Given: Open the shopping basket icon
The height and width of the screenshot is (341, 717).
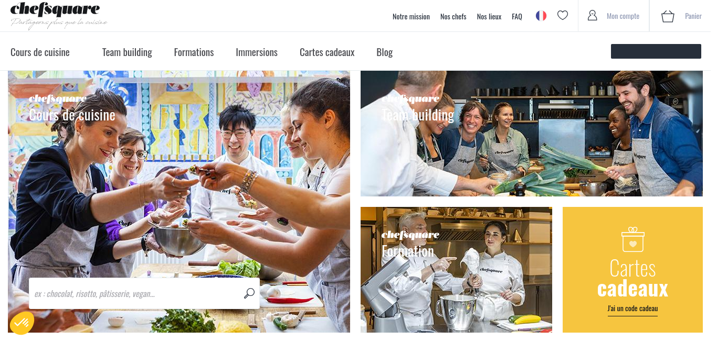Looking at the screenshot, I should click(x=668, y=16).
